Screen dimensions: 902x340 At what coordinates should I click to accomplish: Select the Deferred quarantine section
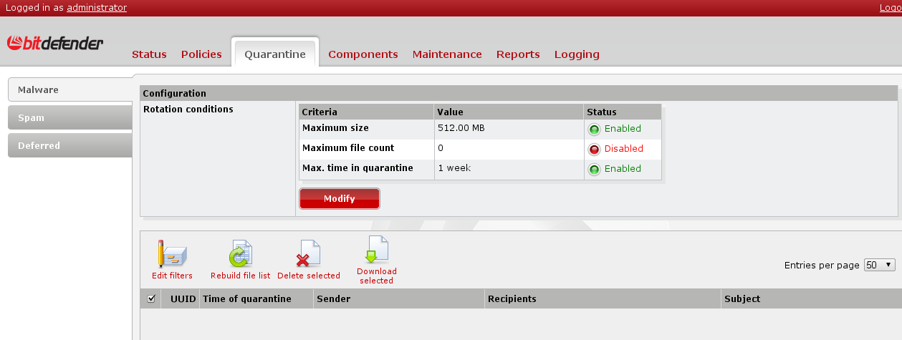(69, 145)
